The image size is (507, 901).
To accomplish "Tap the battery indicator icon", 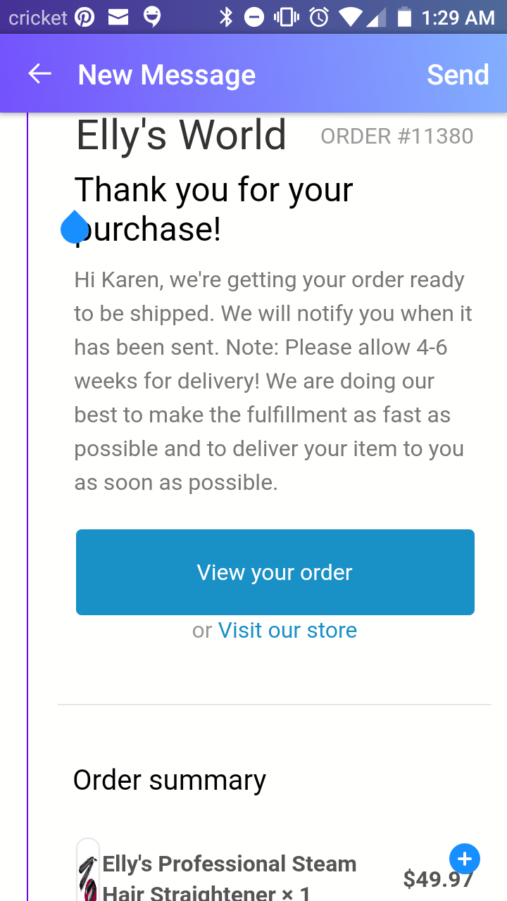I will (x=404, y=17).
